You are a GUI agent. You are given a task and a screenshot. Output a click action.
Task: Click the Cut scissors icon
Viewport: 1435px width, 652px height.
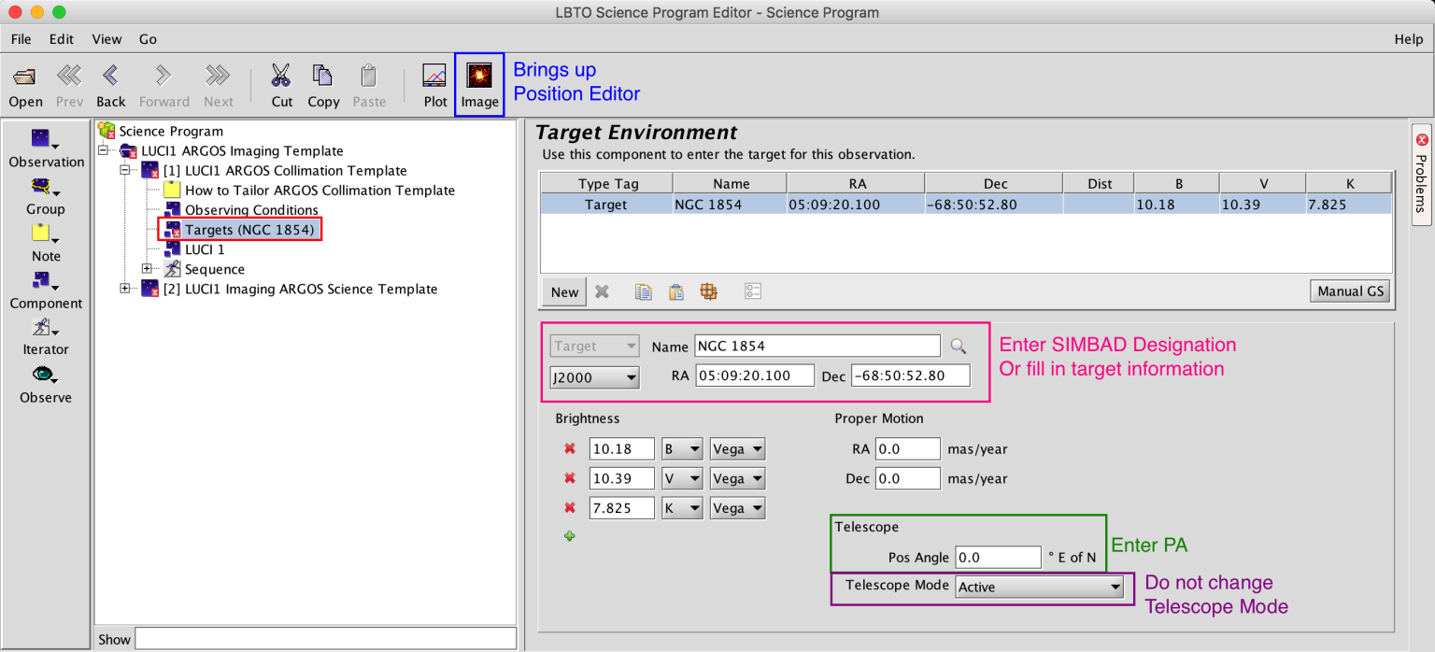[281, 76]
